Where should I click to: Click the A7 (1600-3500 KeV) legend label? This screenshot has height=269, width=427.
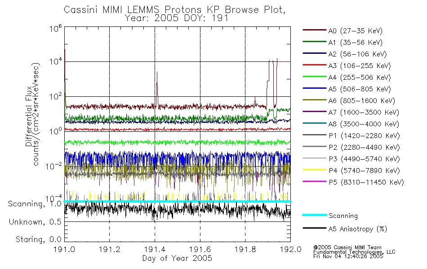[364, 112]
